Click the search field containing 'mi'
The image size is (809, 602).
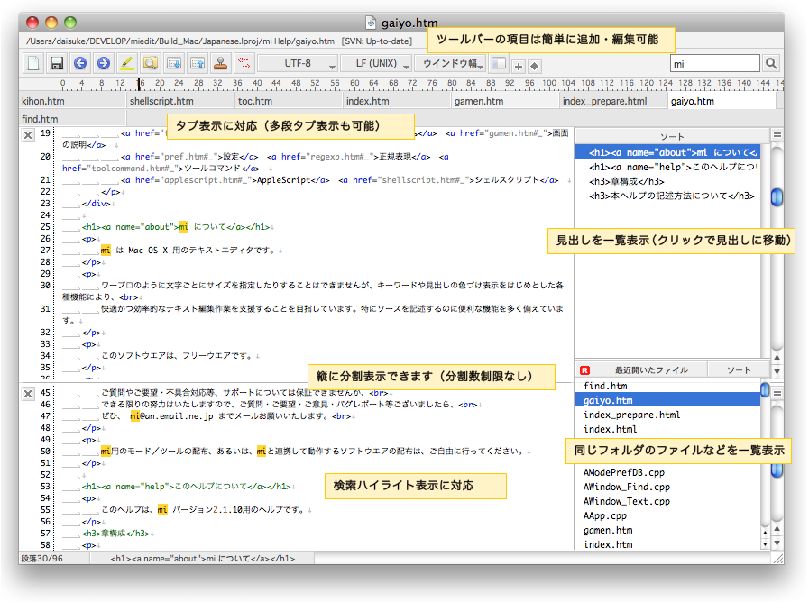[x=715, y=64]
